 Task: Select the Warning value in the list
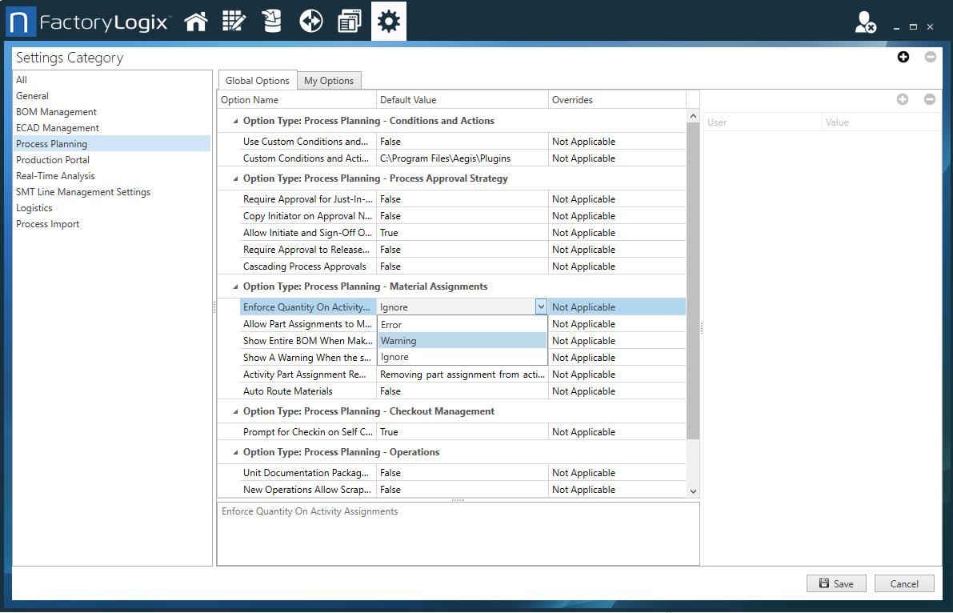point(400,340)
